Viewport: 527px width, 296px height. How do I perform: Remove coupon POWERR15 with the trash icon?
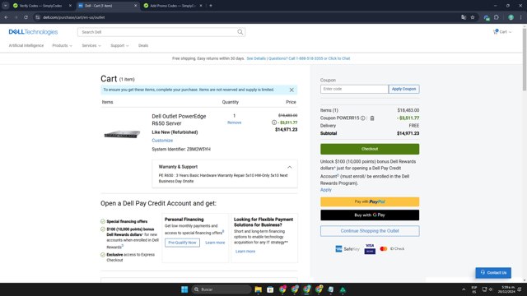pyautogui.click(x=372, y=118)
